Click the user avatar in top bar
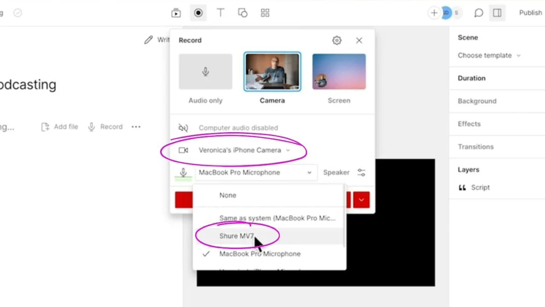 [x=445, y=13]
